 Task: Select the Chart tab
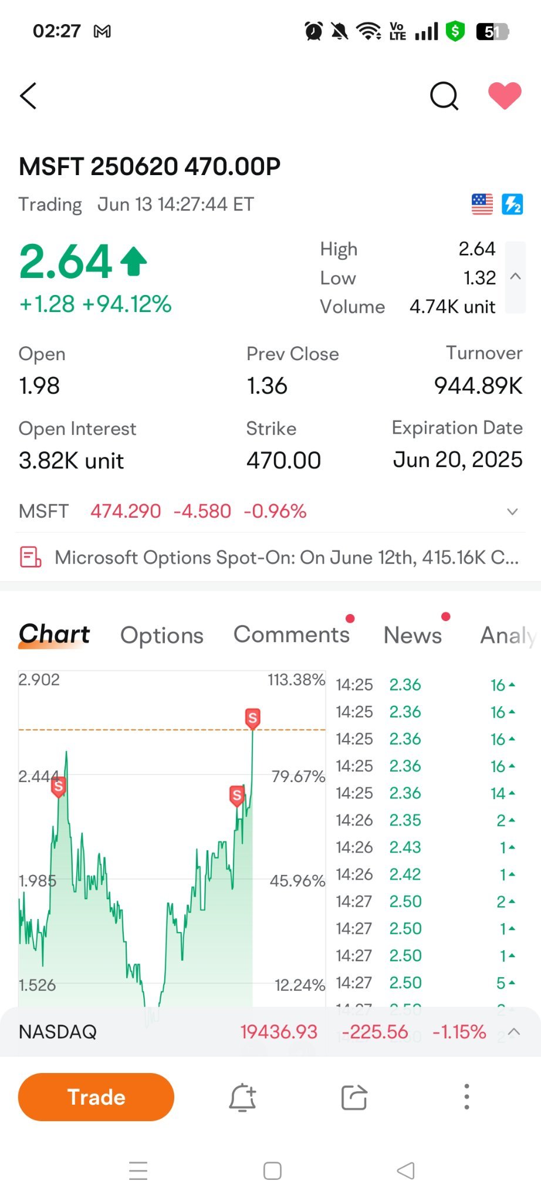pyautogui.click(x=54, y=635)
